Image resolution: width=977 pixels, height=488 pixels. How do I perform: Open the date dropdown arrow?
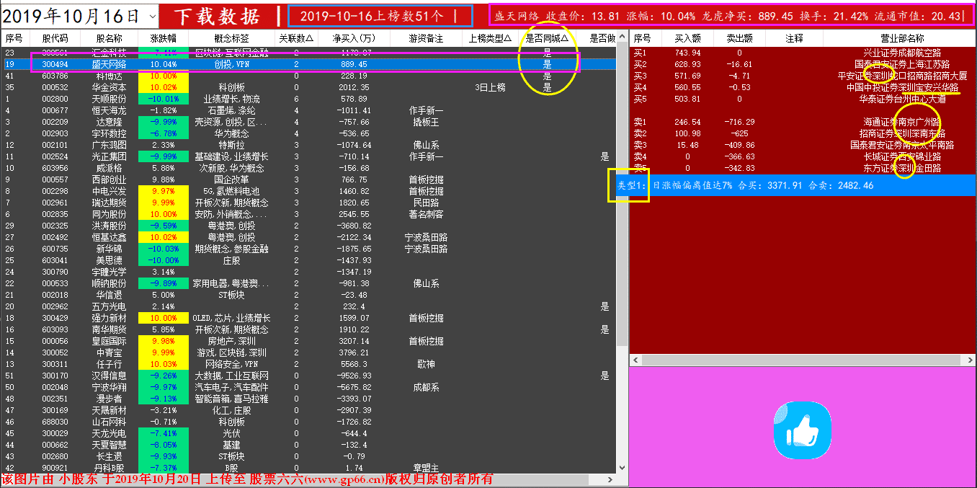[x=152, y=16]
